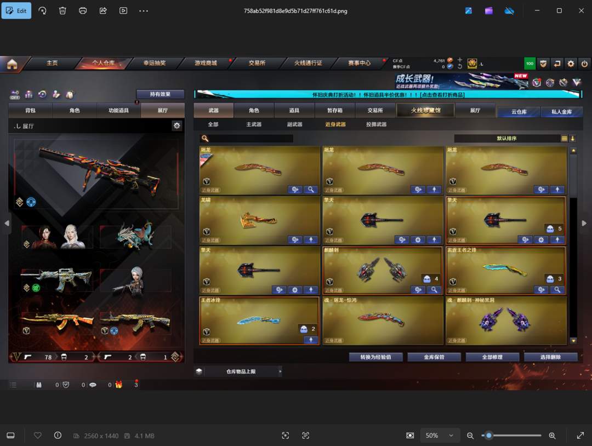Click the 火线珍藏馆 tab
This screenshot has width=592, height=446.
pos(425,111)
